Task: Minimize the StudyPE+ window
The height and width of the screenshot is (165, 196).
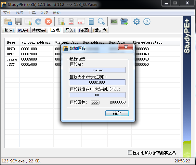Action: pyautogui.click(x=166, y=3)
